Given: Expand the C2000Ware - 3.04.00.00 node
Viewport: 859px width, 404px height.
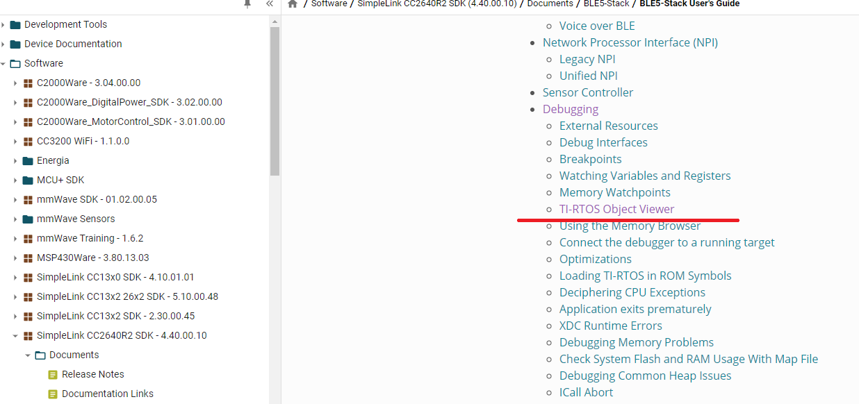Looking at the screenshot, I should point(15,83).
